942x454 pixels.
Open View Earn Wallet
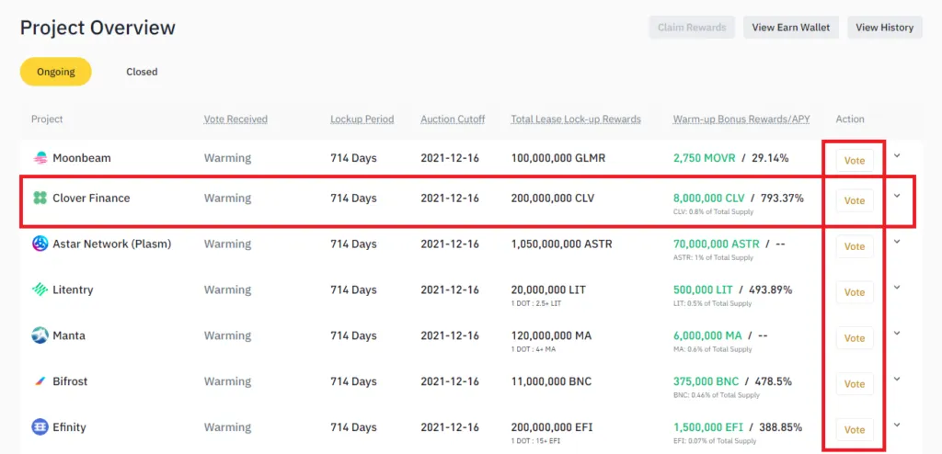(x=790, y=28)
